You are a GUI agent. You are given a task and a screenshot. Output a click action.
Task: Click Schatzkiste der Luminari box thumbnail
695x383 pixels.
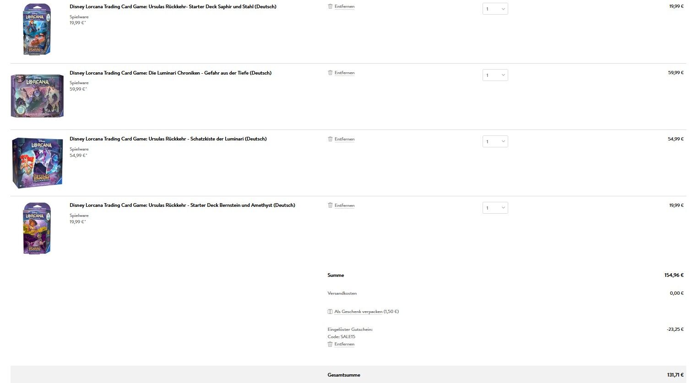[37, 162]
